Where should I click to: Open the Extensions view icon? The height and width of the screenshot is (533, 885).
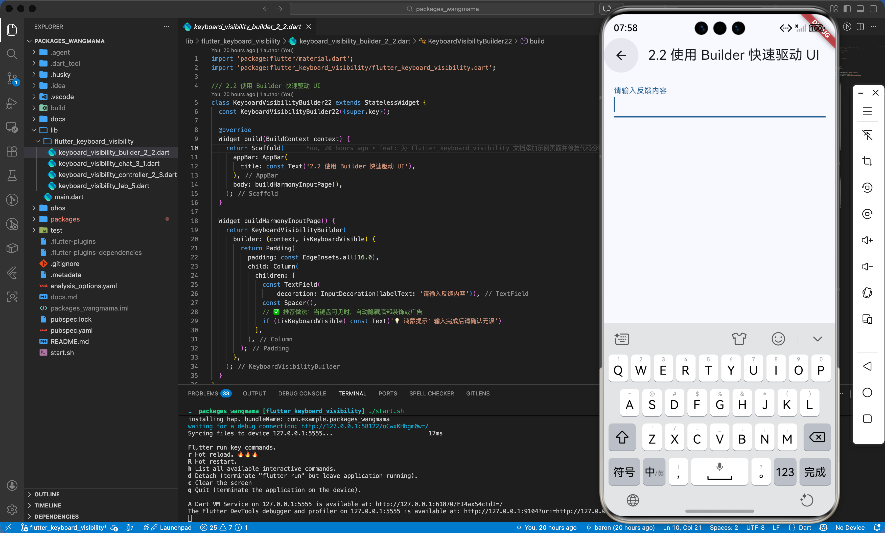tap(12, 151)
